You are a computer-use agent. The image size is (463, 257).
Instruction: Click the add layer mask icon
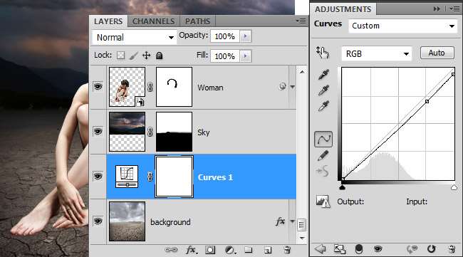point(210,250)
